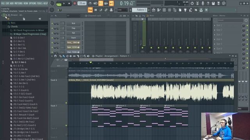
Task: Click the step-edit arrow icon
Action: point(95,10)
